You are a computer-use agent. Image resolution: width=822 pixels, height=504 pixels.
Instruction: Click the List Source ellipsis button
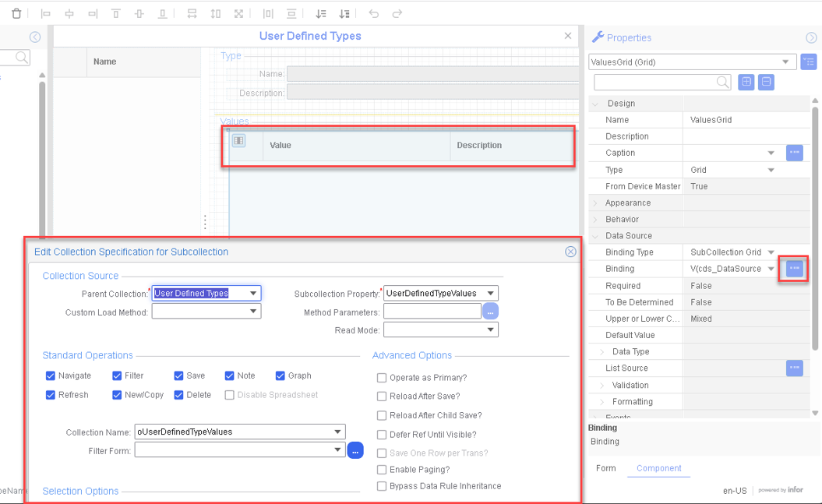pos(795,368)
